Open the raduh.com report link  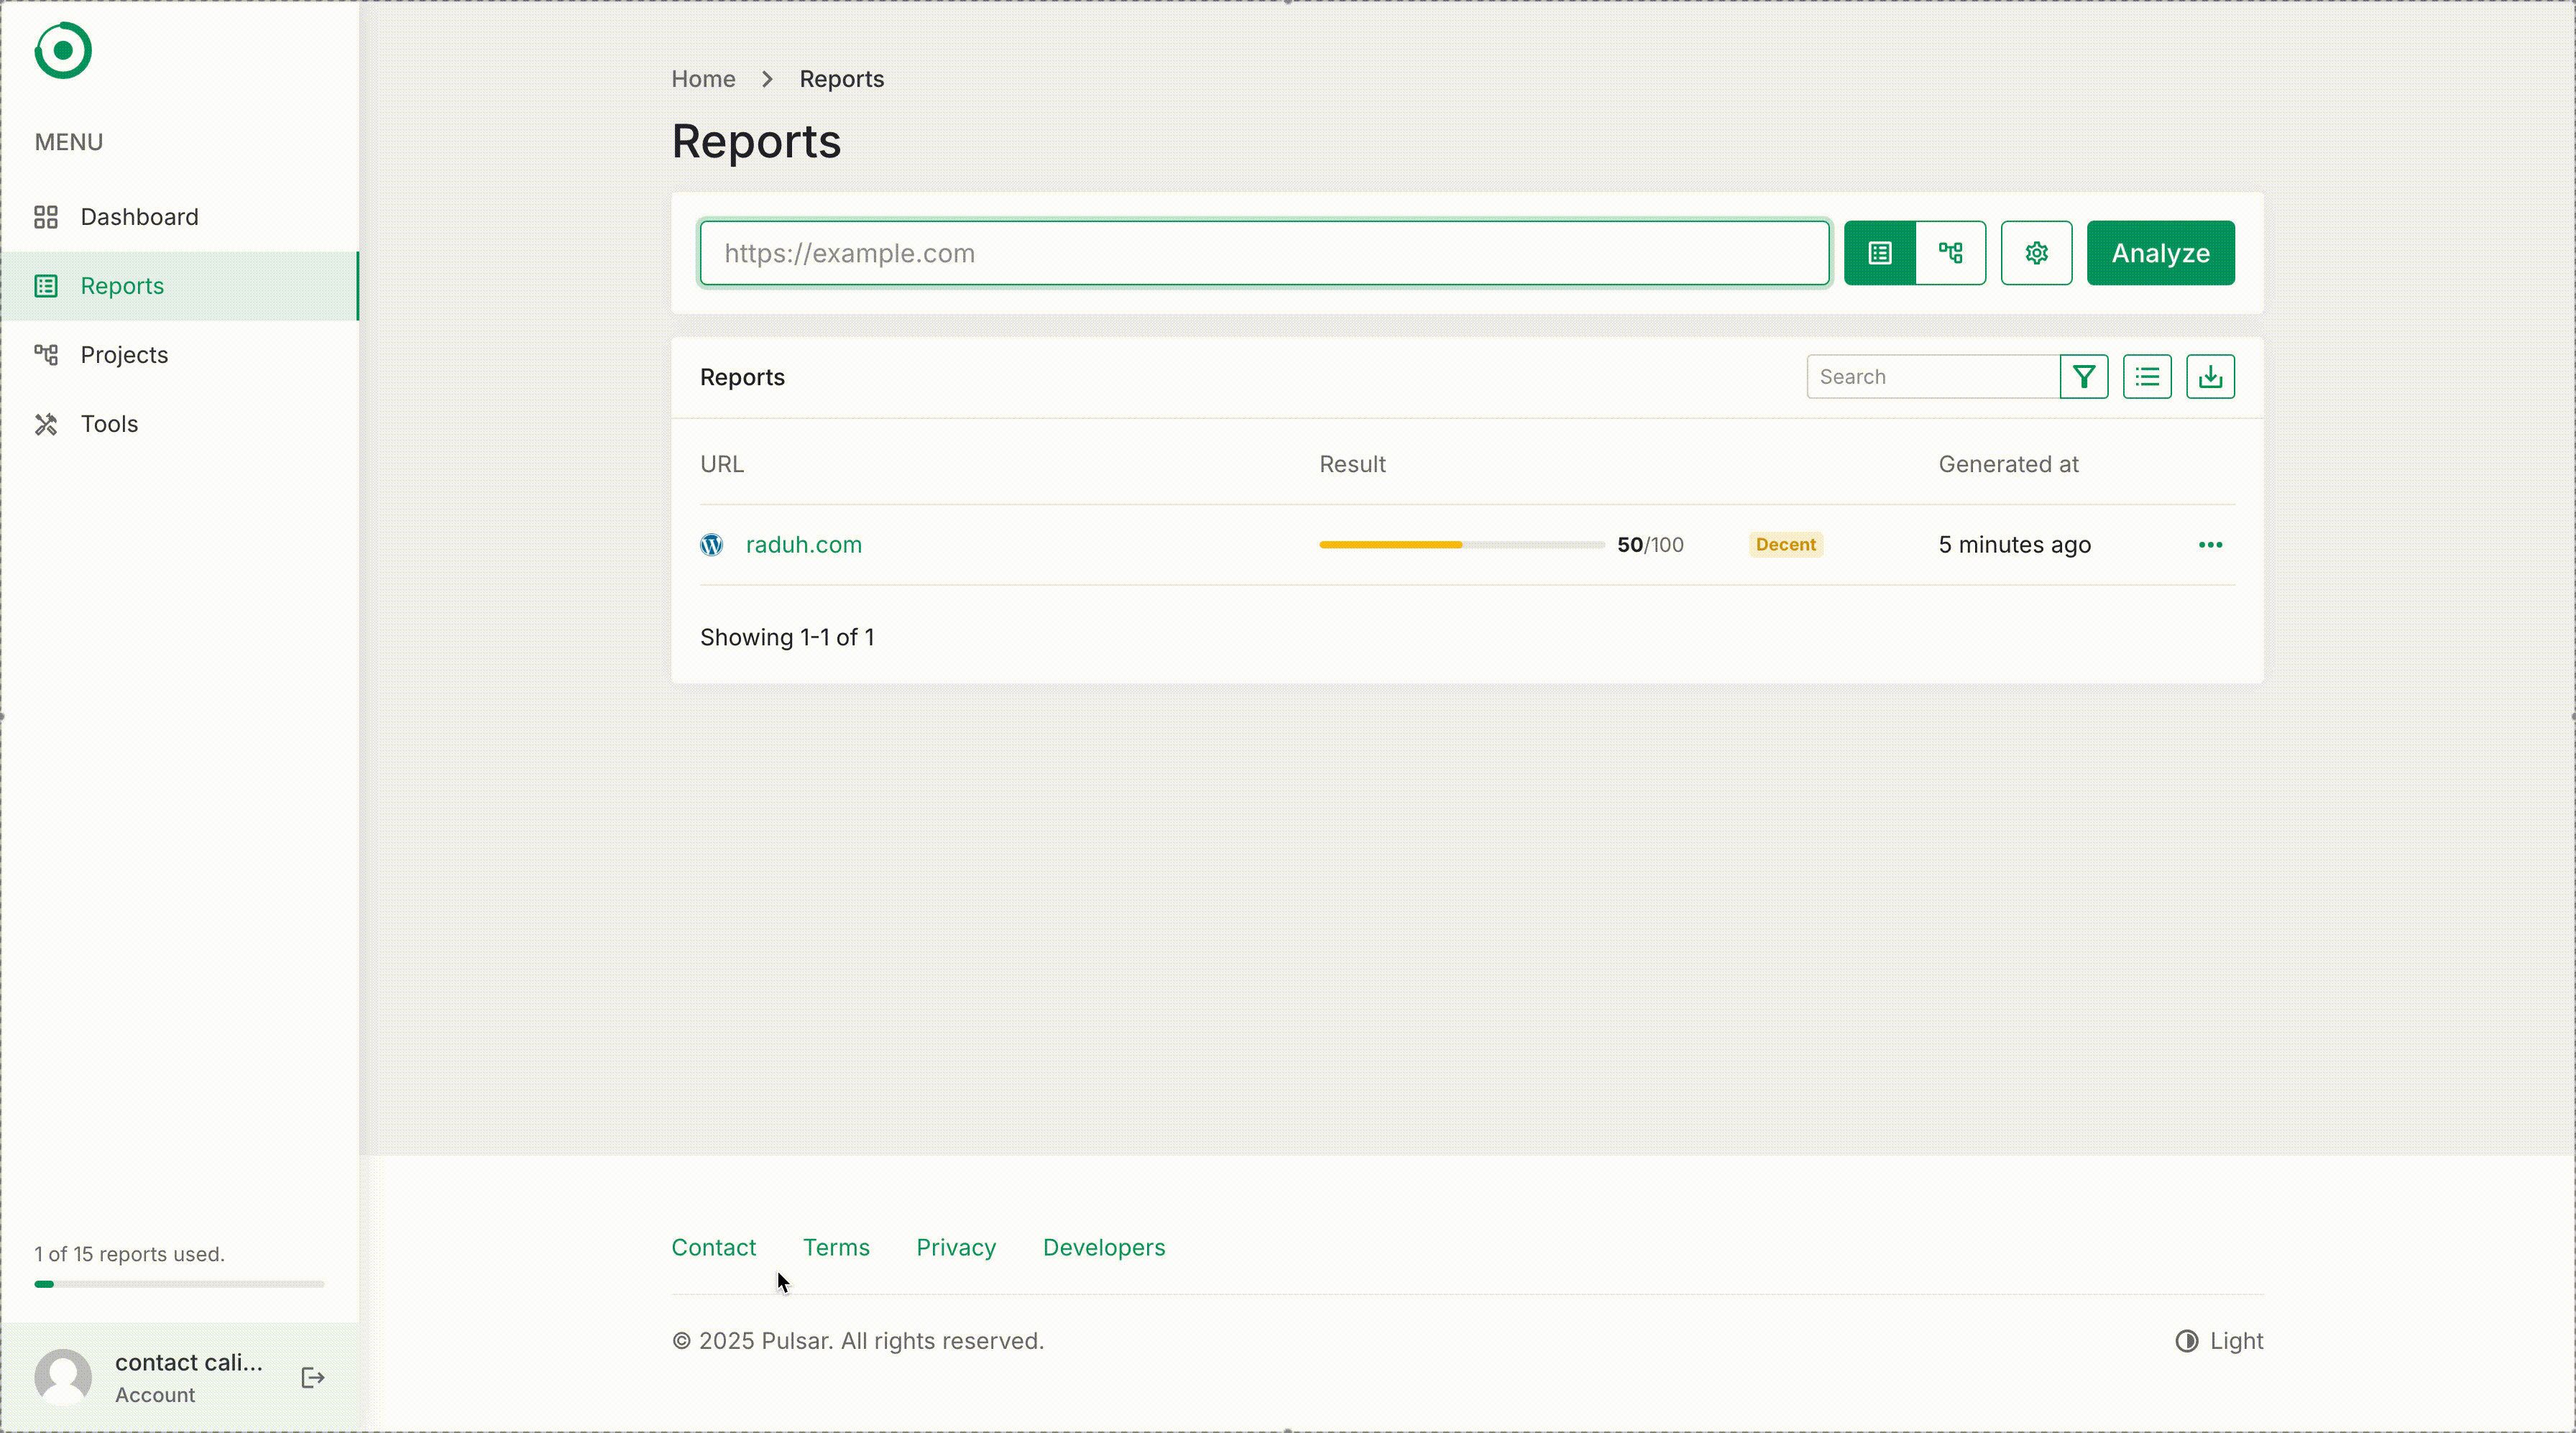pyautogui.click(x=803, y=545)
